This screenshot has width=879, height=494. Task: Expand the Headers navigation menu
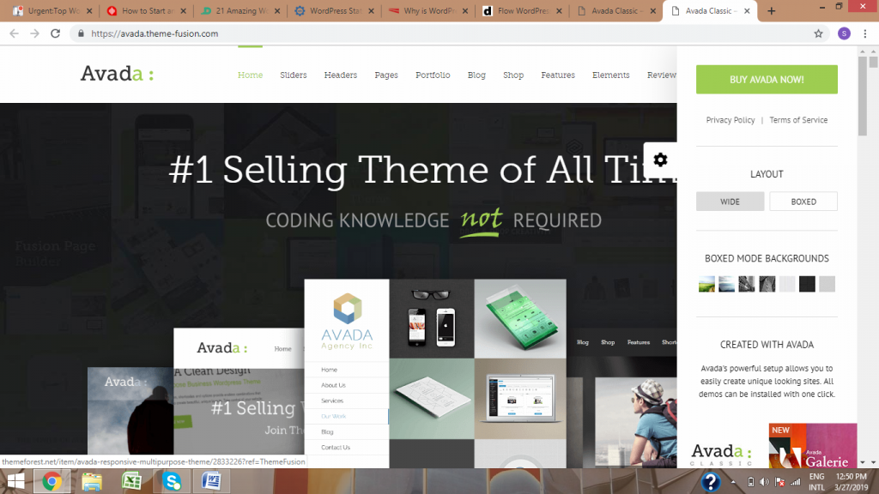[x=340, y=75]
